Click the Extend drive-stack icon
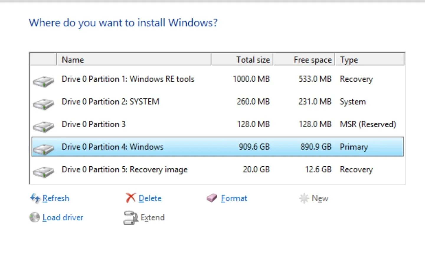This screenshot has height=265, width=425. click(x=131, y=218)
